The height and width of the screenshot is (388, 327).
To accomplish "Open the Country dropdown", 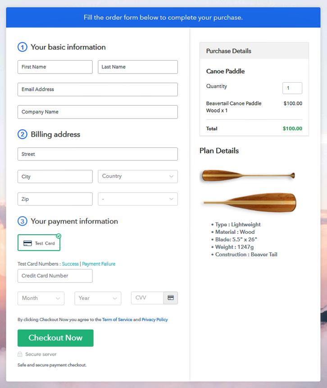I will click(x=138, y=176).
